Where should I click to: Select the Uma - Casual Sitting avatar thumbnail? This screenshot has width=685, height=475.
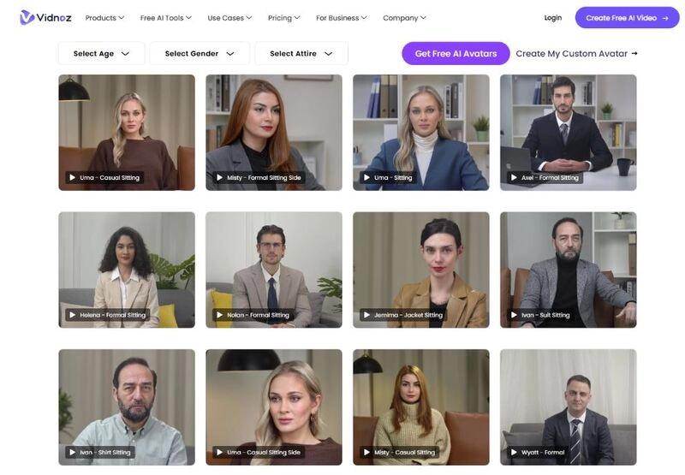(x=127, y=133)
